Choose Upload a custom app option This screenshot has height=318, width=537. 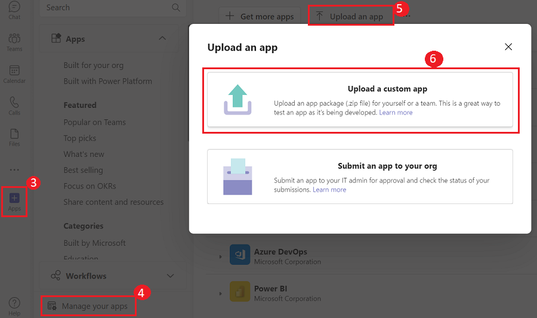coord(360,100)
